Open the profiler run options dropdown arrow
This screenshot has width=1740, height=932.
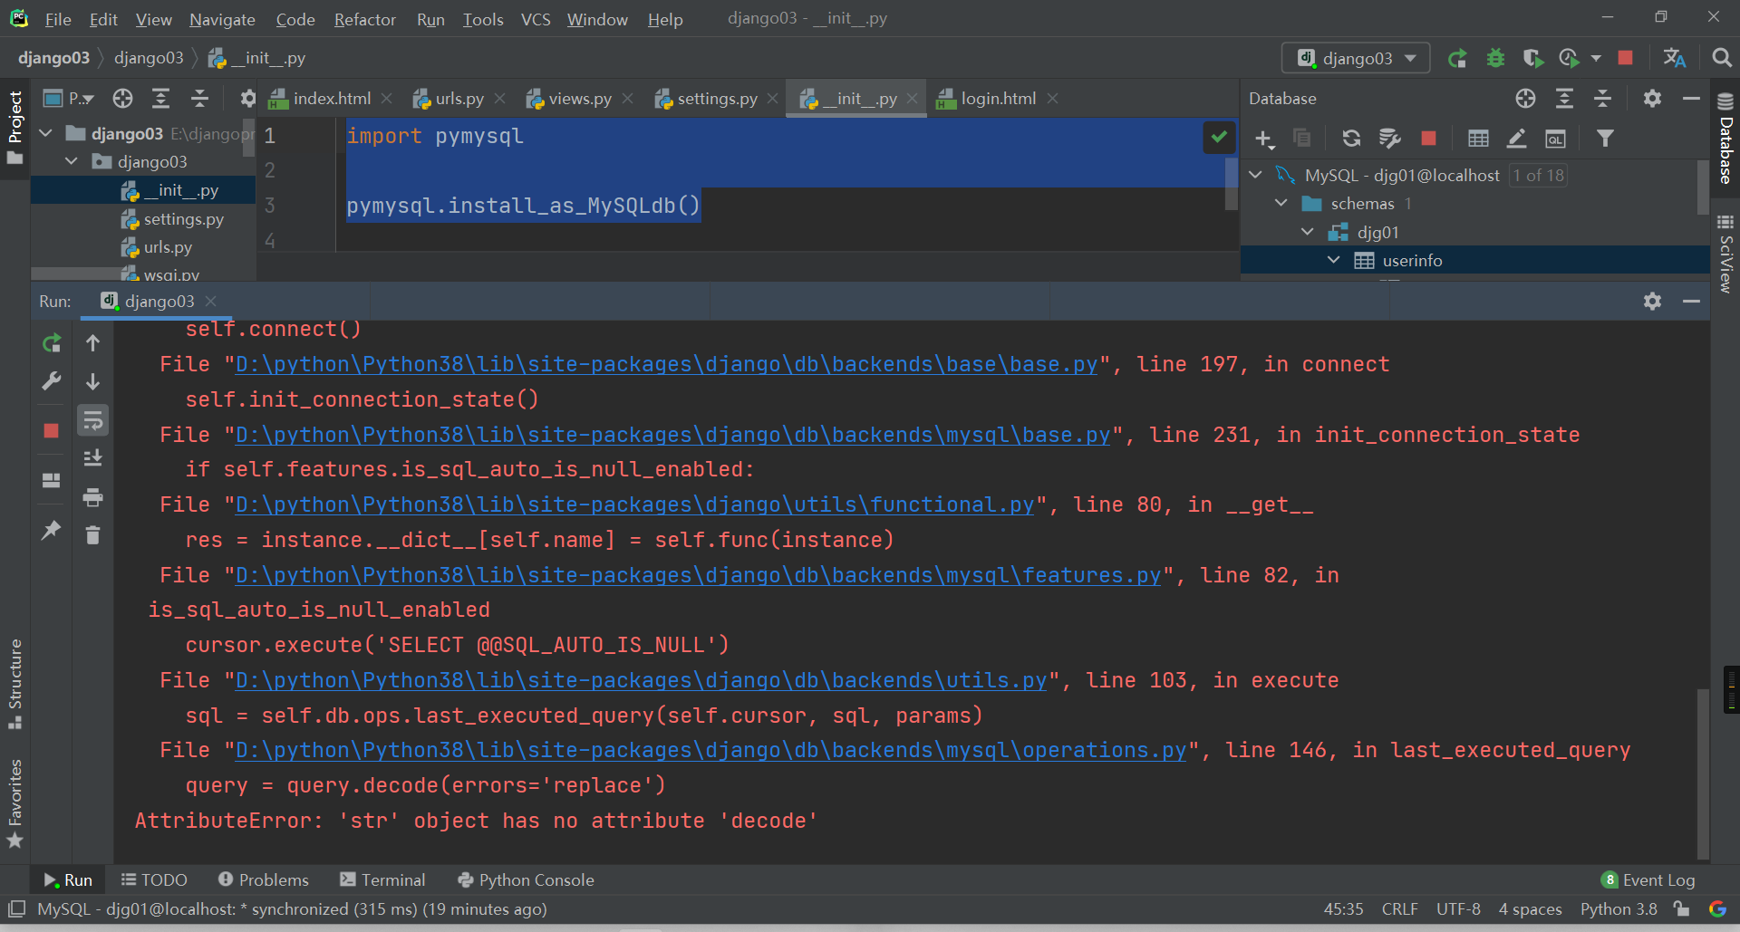click(x=1596, y=59)
